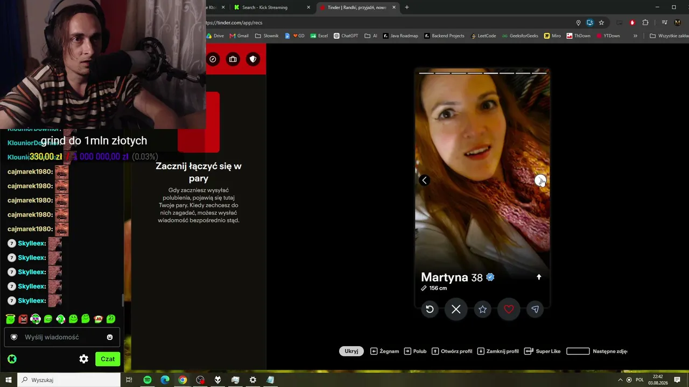Close the Tinder browser tab
The width and height of the screenshot is (689, 387).
pyautogui.click(x=394, y=8)
